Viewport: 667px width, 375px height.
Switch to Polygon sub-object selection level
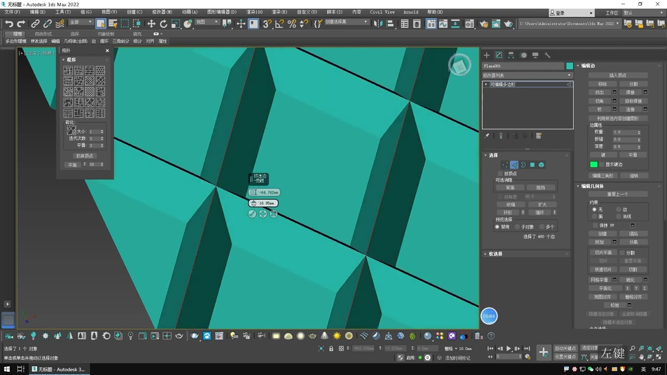pyautogui.click(x=532, y=165)
